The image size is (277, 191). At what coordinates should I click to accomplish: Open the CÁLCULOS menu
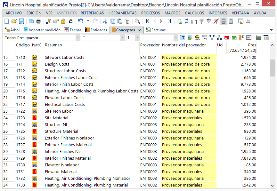[194, 13]
